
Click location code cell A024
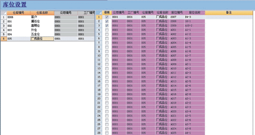[x=177, y=129]
